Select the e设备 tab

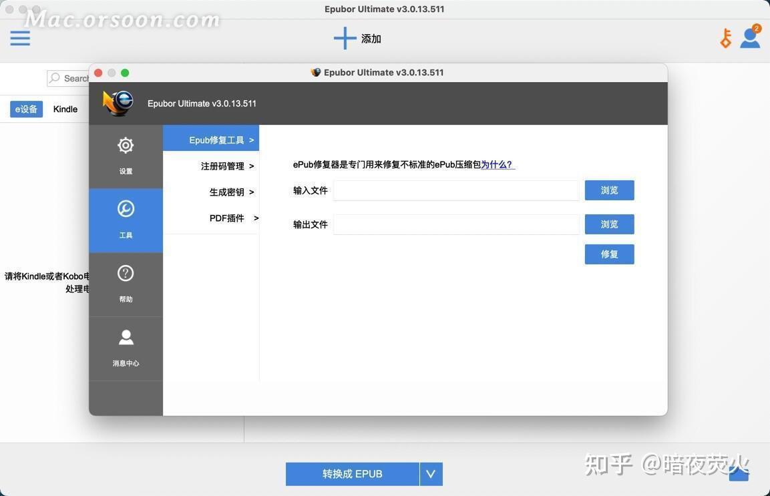pyautogui.click(x=26, y=109)
